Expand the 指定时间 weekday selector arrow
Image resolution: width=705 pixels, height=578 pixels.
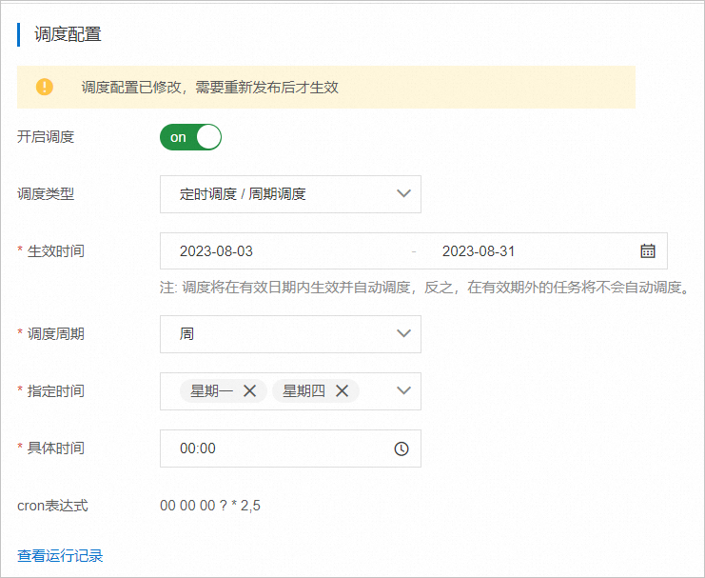(403, 390)
